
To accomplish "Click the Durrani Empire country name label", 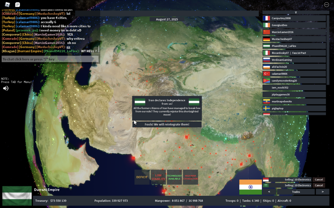I will 46,189.
